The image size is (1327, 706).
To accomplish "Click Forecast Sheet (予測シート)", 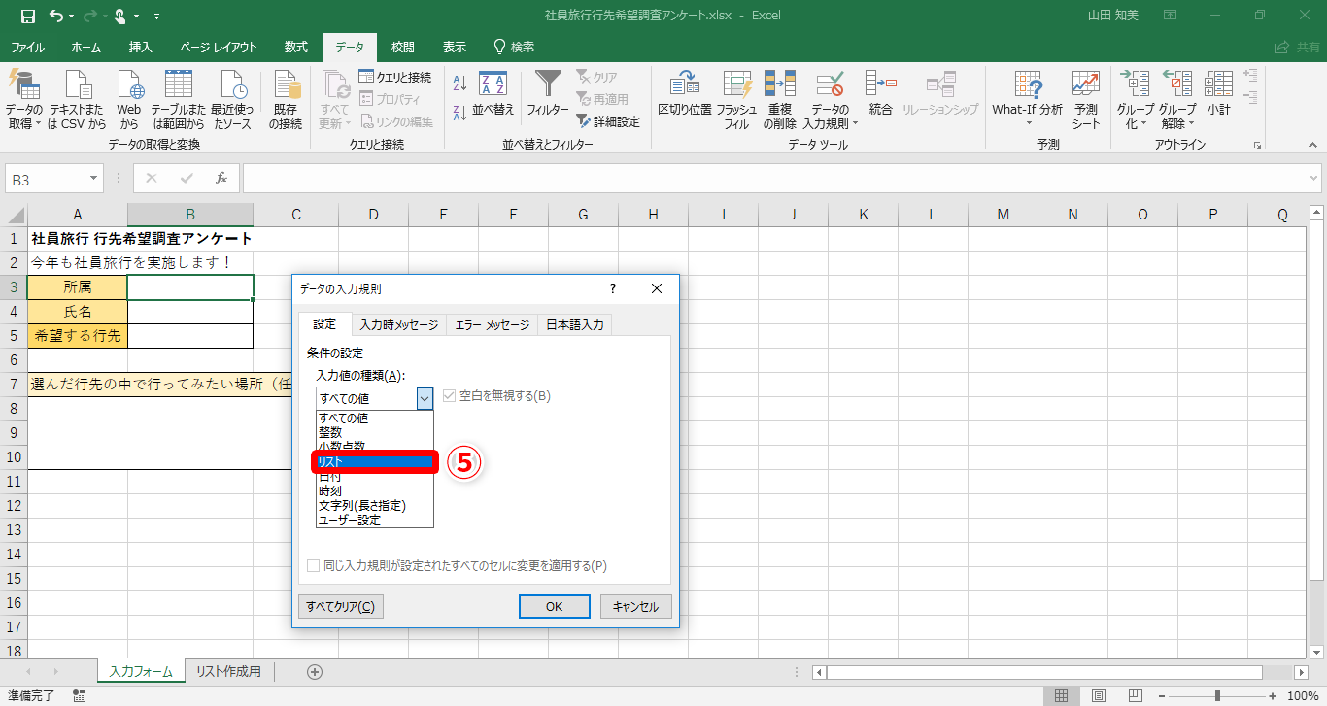I will click(1086, 100).
